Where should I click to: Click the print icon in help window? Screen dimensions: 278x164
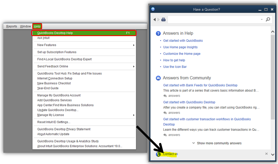[x=163, y=19]
